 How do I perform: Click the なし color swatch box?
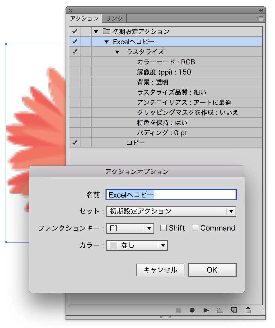114,245
